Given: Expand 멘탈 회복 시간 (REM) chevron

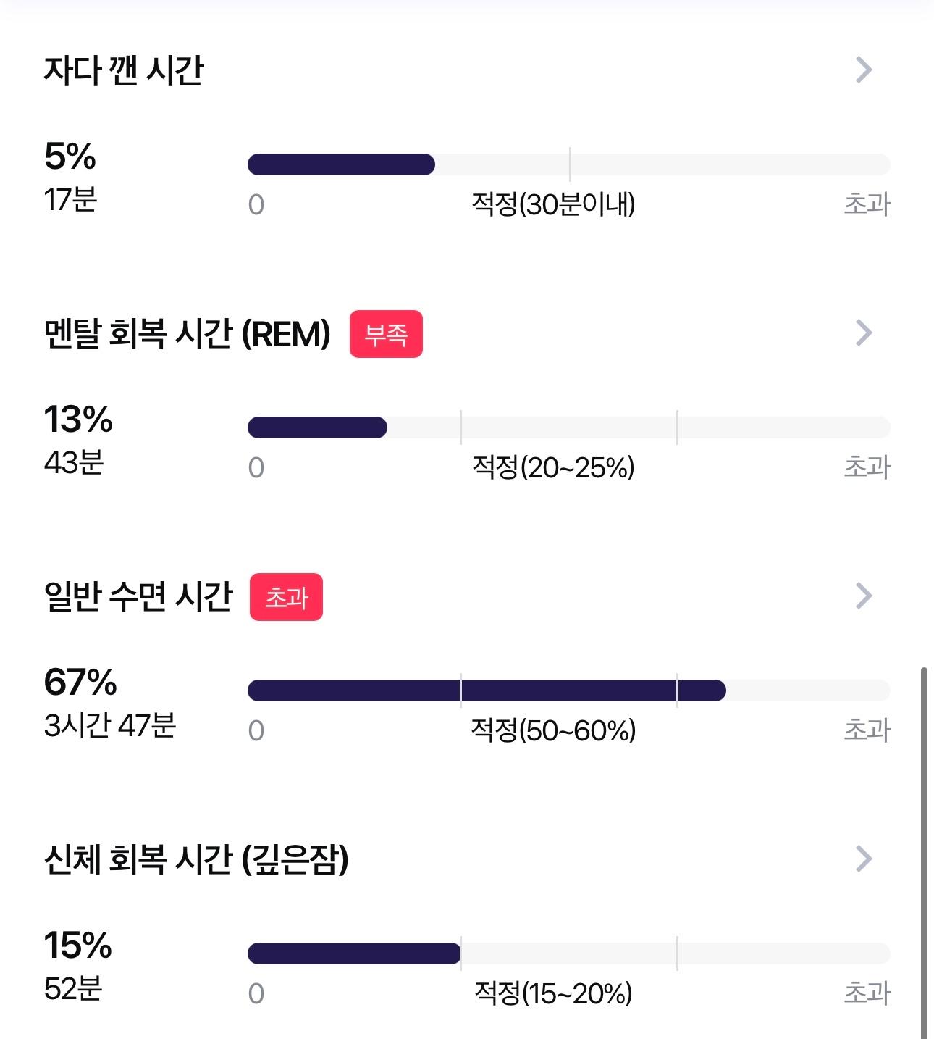Looking at the screenshot, I should tap(864, 333).
